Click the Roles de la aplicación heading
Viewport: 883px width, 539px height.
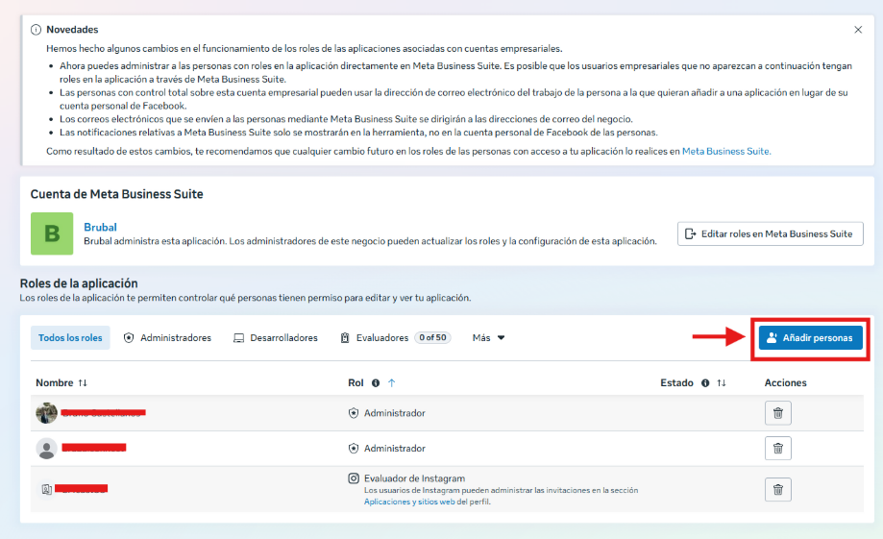(x=79, y=283)
